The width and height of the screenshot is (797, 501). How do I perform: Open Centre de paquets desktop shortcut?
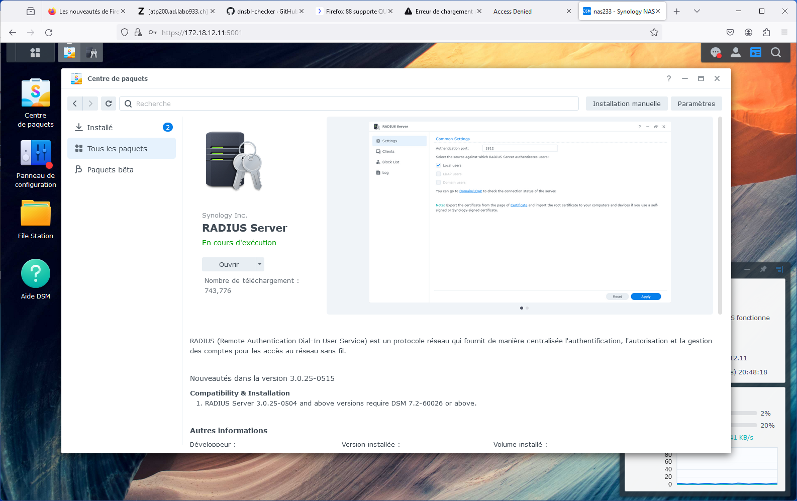[x=36, y=103]
